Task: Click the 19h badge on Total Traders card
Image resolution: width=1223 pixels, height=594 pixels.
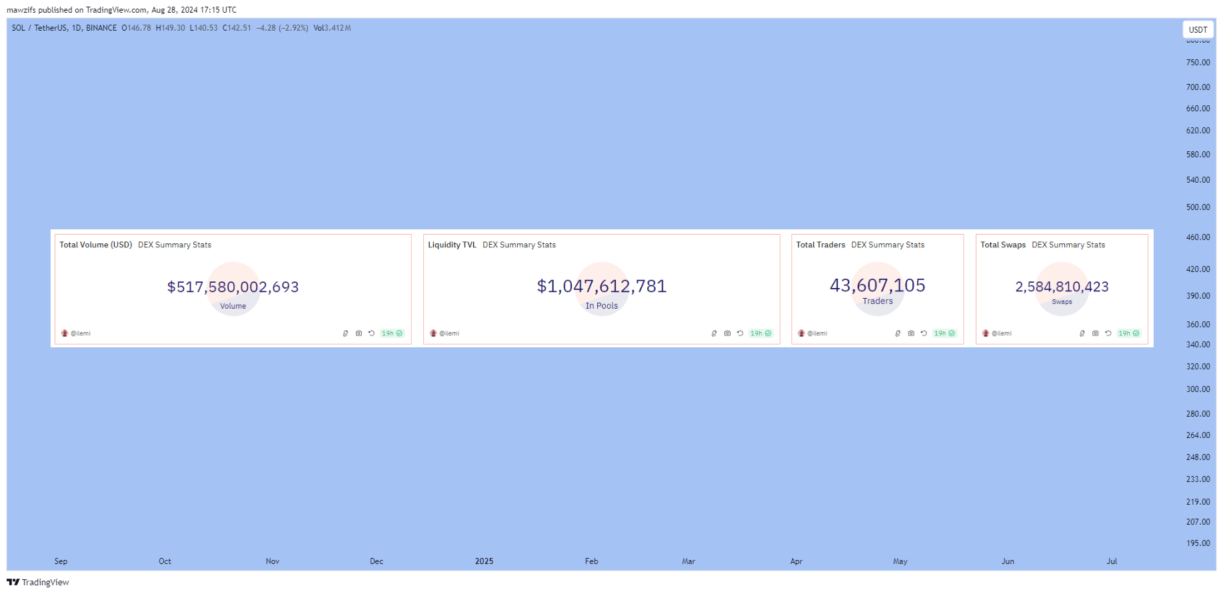Action: (944, 333)
